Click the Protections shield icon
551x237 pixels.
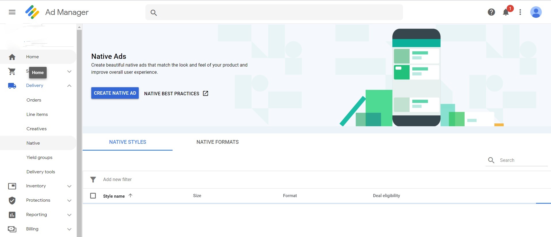(x=12, y=201)
